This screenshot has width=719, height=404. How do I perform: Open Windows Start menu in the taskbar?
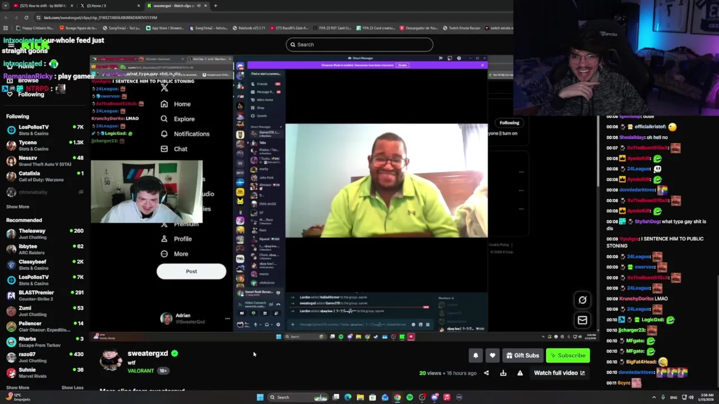[x=260, y=397]
